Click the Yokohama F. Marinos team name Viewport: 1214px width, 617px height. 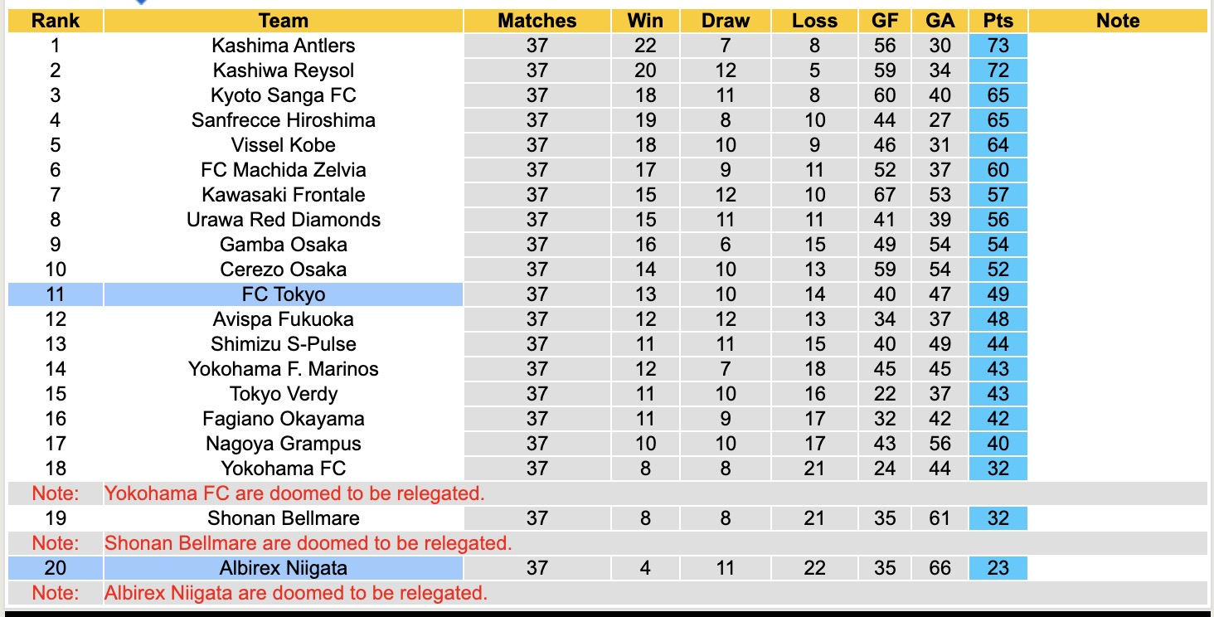[x=283, y=369]
